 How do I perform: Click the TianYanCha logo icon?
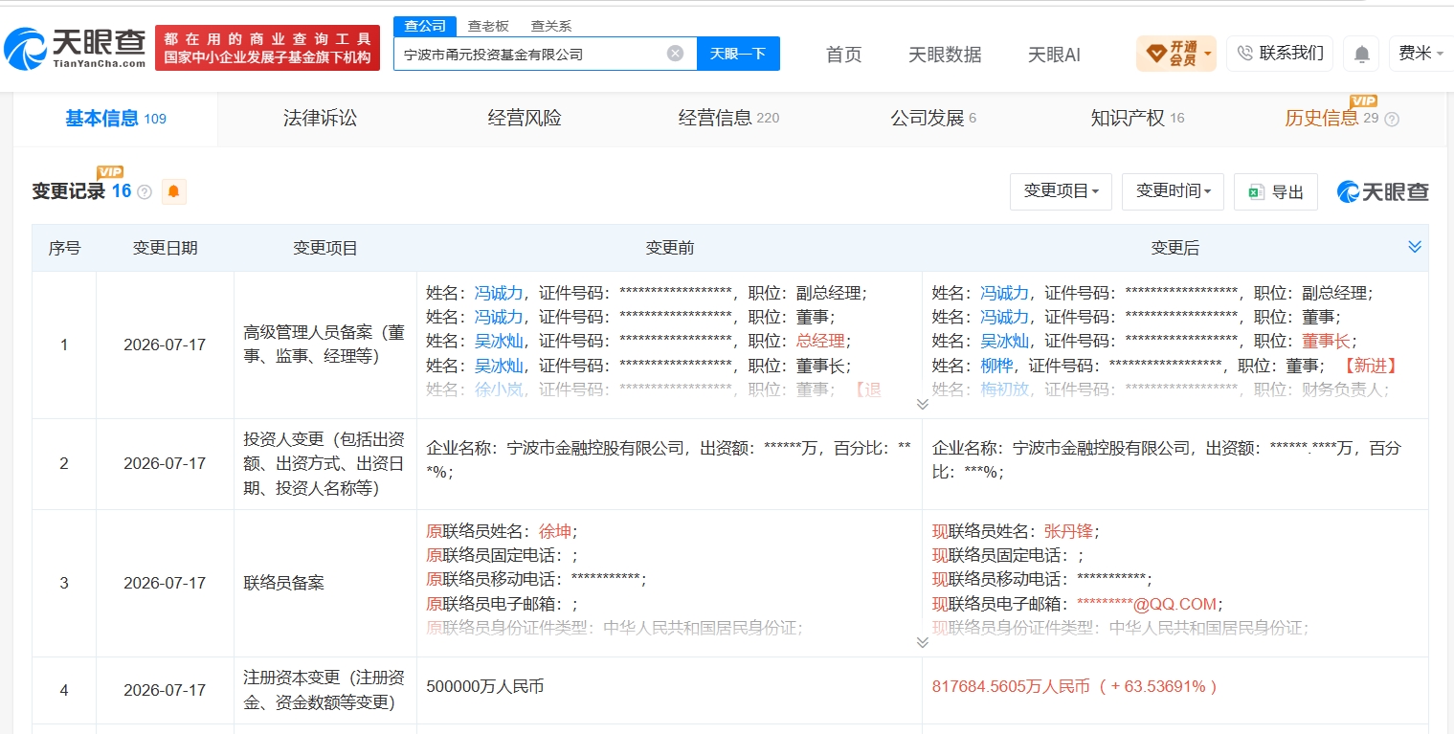pyautogui.click(x=26, y=48)
